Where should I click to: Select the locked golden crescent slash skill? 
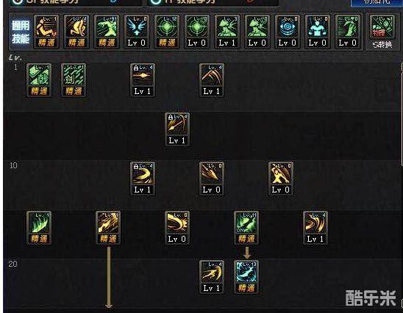point(143,179)
